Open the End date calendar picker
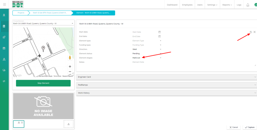 pyautogui.click(x=159, y=36)
